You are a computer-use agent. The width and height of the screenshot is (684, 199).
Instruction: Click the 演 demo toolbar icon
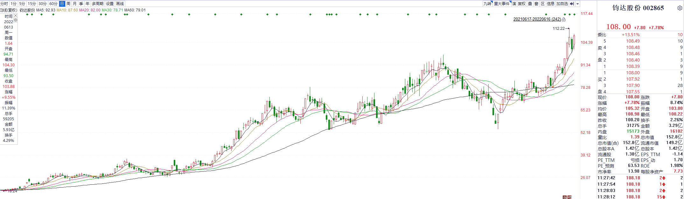(x=514, y=4)
